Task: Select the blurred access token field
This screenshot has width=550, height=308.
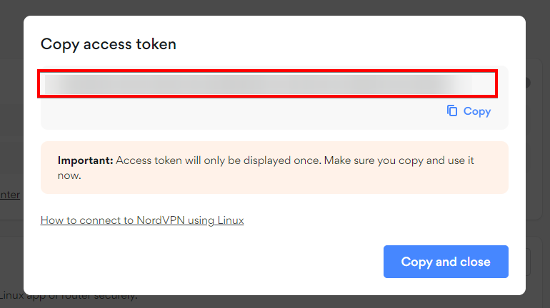Action: (257, 84)
